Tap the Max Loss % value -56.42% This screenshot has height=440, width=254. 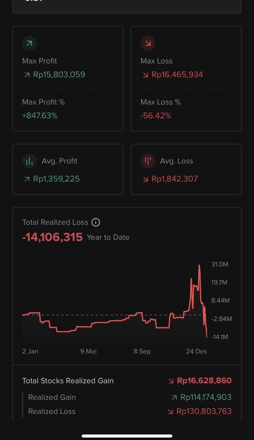pyautogui.click(x=156, y=116)
